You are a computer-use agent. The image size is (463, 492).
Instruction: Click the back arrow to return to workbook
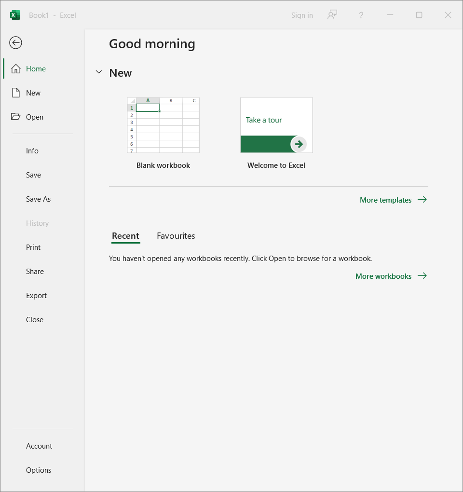tap(15, 43)
